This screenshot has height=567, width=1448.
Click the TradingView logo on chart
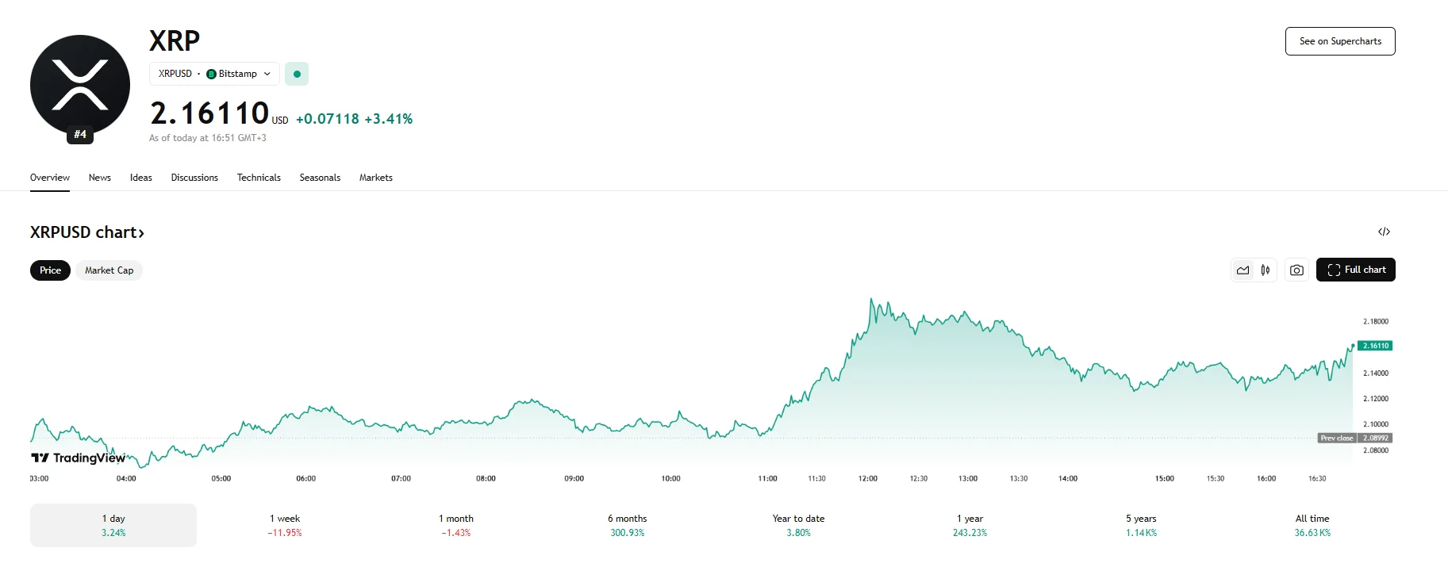tap(78, 458)
